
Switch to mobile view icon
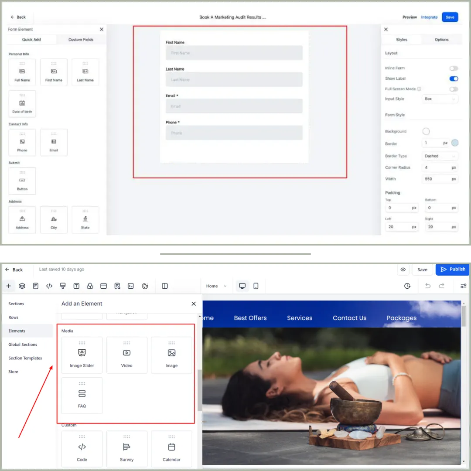(256, 286)
